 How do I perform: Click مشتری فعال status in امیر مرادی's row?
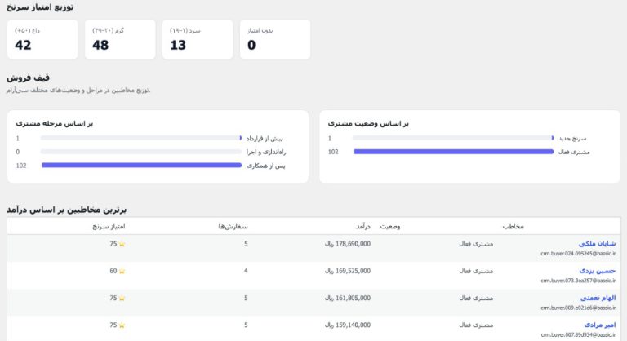[476, 325]
